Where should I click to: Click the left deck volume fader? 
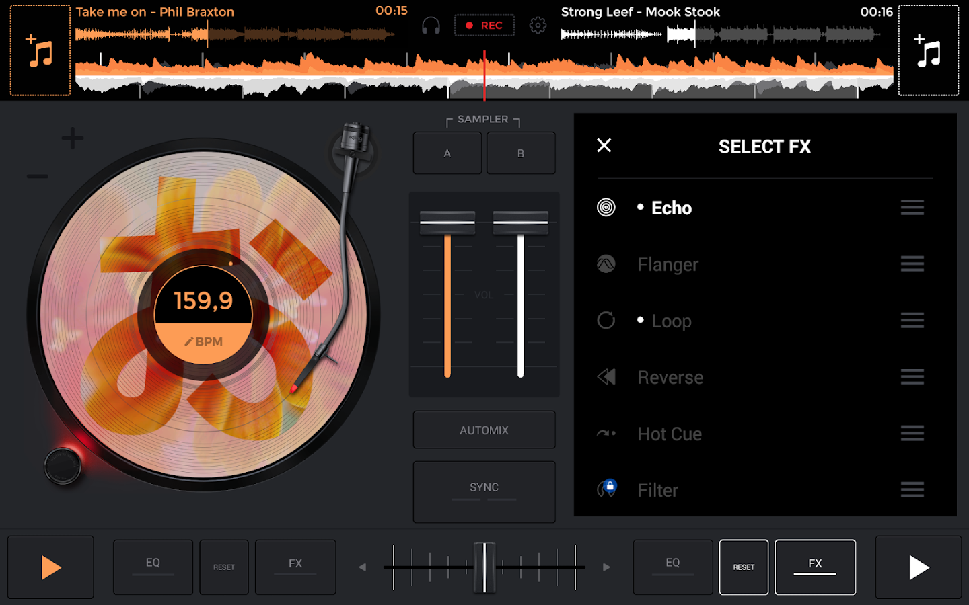447,223
